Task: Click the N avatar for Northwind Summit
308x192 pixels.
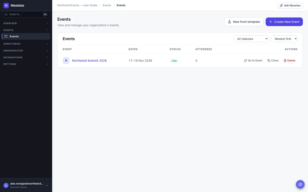Action: [x=66, y=61]
